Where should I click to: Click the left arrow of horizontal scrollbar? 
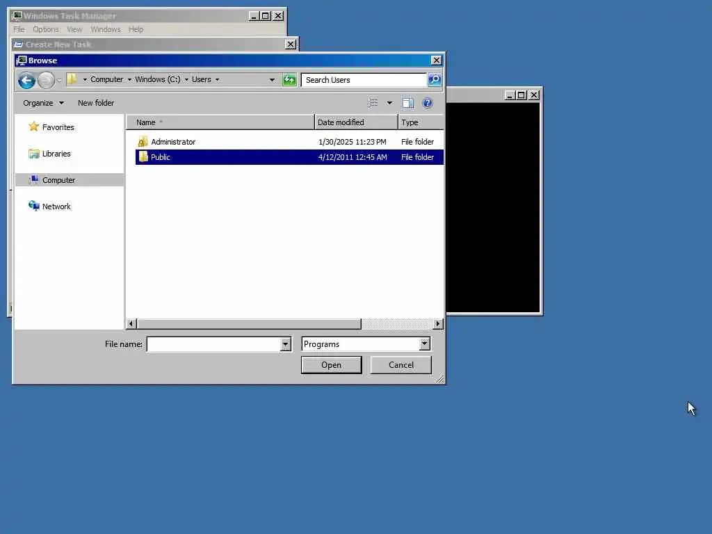click(x=131, y=324)
